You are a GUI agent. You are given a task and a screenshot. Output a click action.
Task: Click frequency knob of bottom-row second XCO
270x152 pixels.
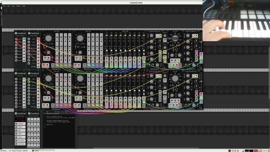(x=80, y=79)
